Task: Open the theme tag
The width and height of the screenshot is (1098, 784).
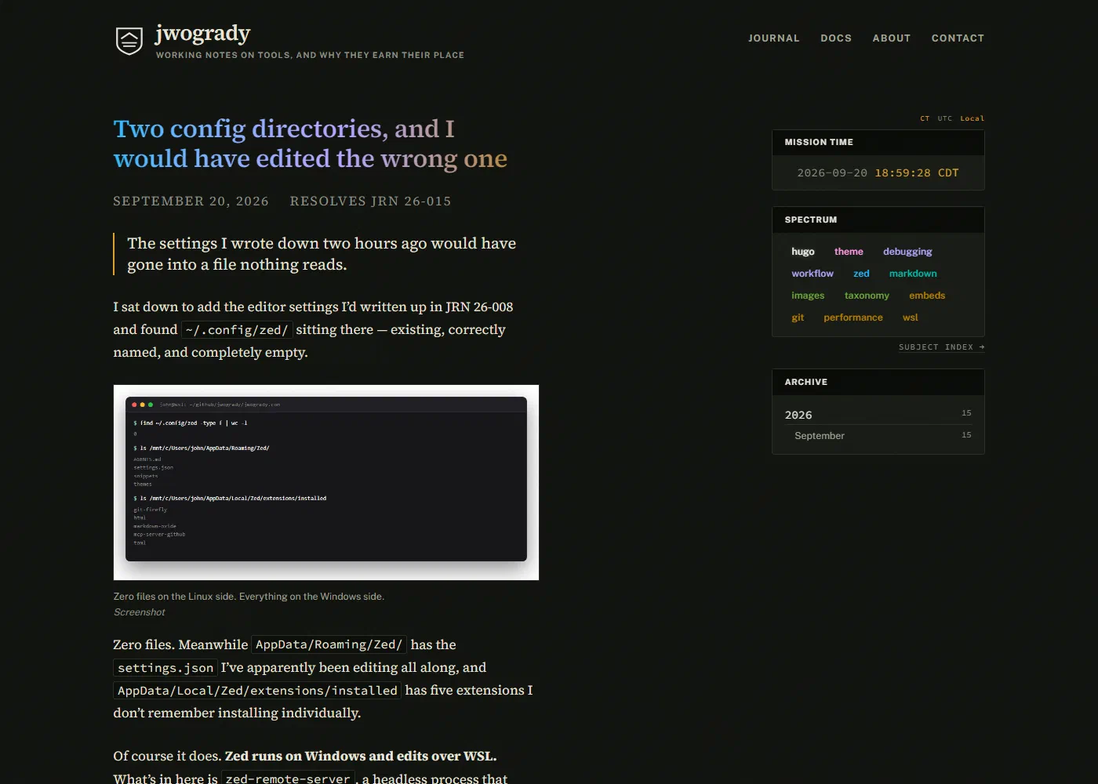Action: (x=849, y=252)
